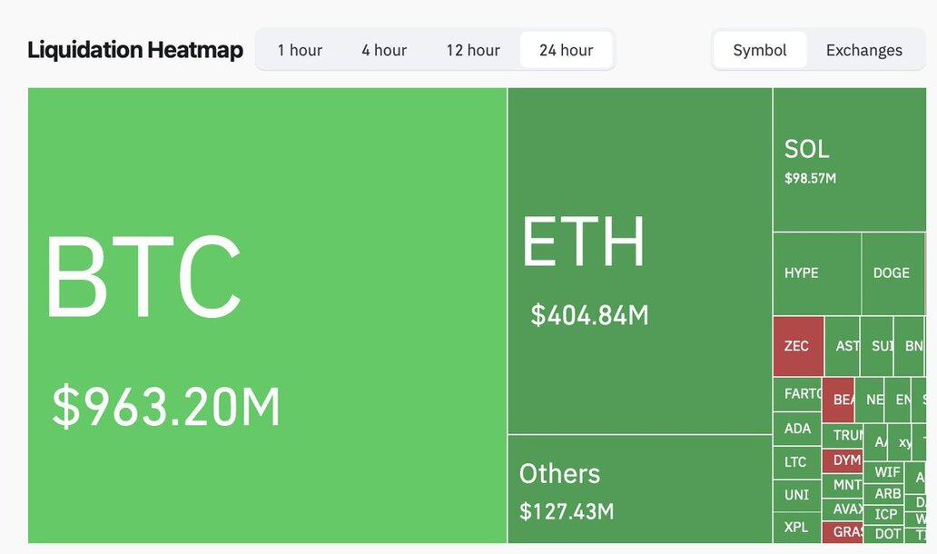The height and width of the screenshot is (554, 937).
Task: Click the WIF tile
Action: pyautogui.click(x=887, y=472)
